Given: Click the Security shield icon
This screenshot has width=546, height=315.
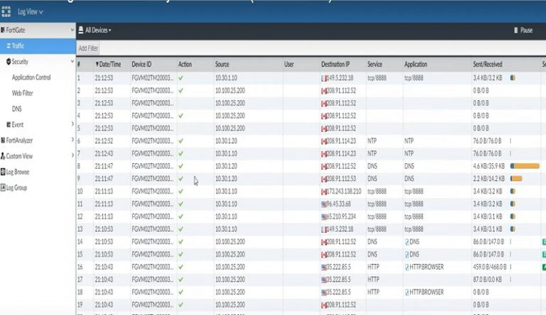Looking at the screenshot, I should click(x=8, y=62).
